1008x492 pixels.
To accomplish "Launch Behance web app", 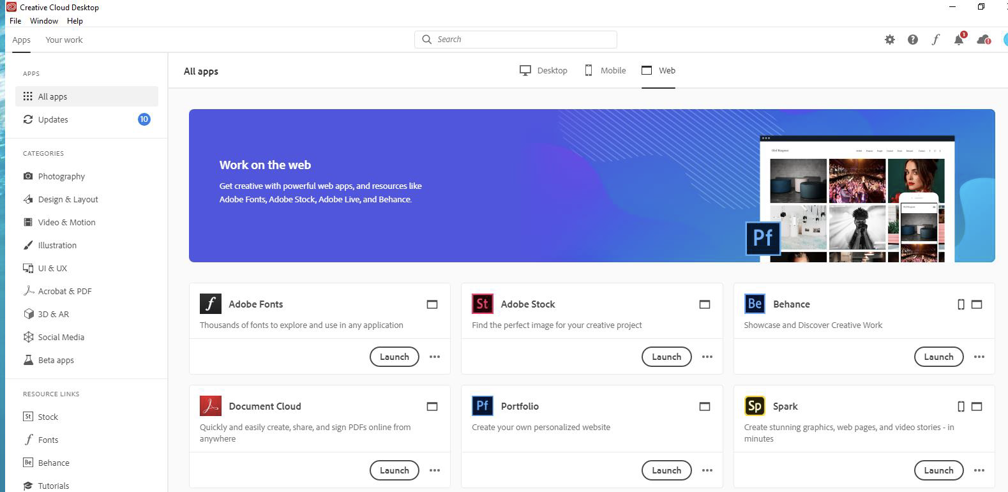I will tap(938, 357).
